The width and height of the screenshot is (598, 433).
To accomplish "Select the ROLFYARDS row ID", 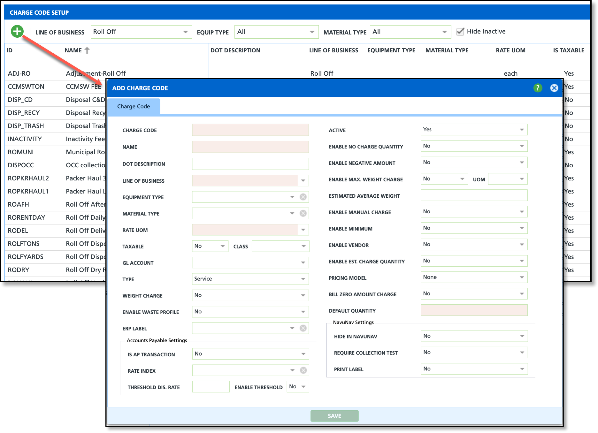I will point(26,257).
